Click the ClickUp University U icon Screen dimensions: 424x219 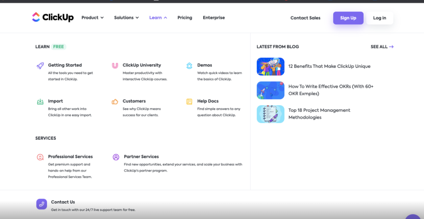(115, 66)
